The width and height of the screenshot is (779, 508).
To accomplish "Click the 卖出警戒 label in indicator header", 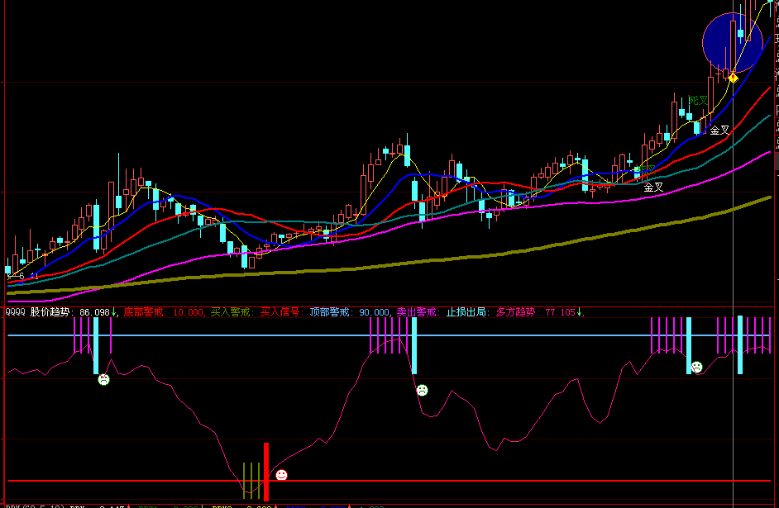I will tap(417, 312).
